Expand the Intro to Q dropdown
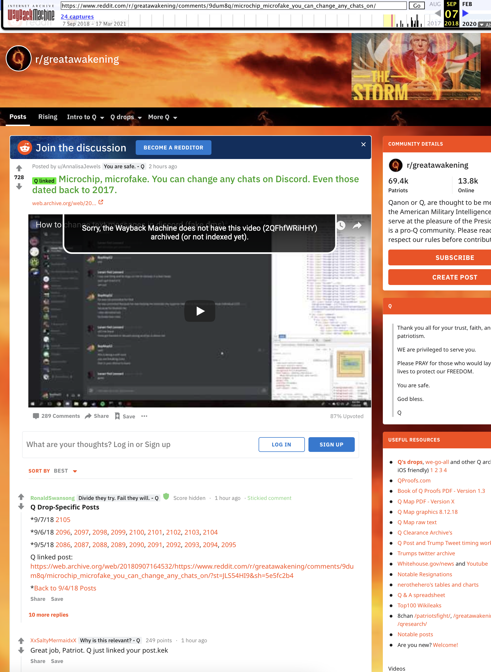The width and height of the screenshot is (491, 672). 85,117
